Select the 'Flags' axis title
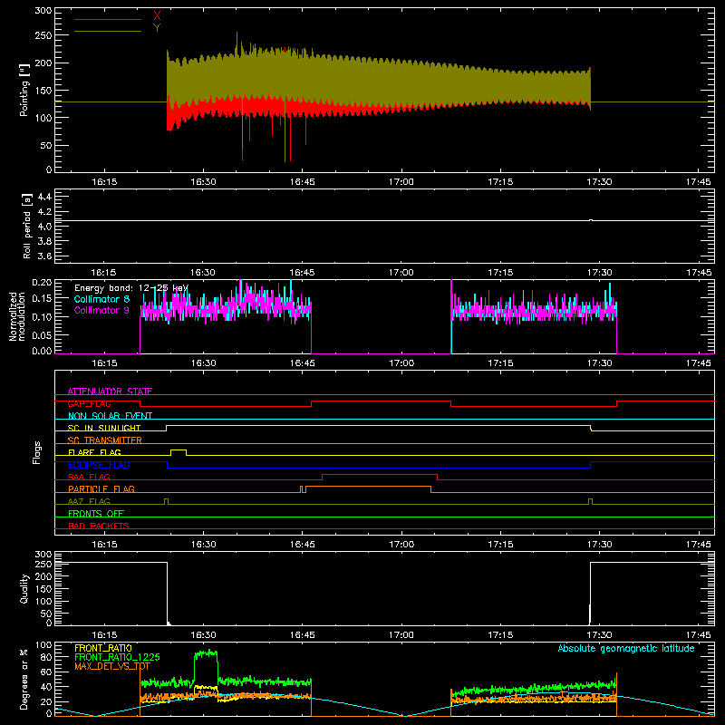725x725 pixels. [36, 452]
